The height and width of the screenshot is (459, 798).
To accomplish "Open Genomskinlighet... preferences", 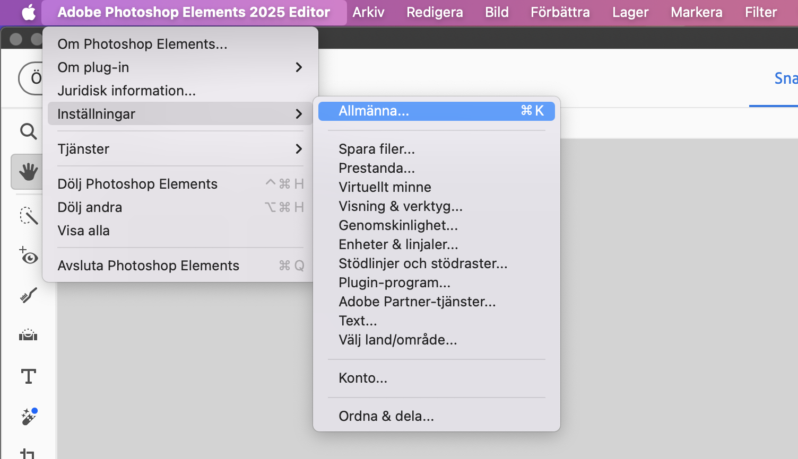I will click(436, 225).
